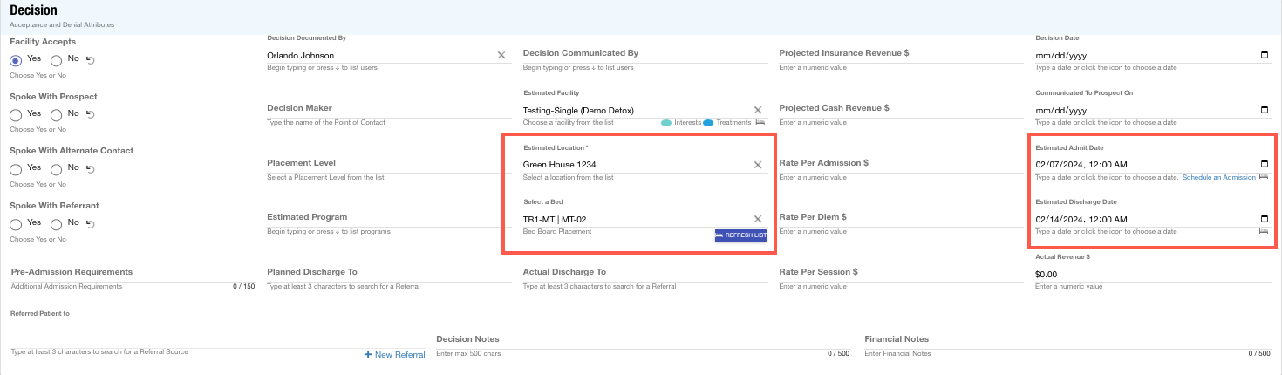Select No for Spoke With Alternate Contact
The image size is (1282, 375).
pyautogui.click(x=57, y=168)
